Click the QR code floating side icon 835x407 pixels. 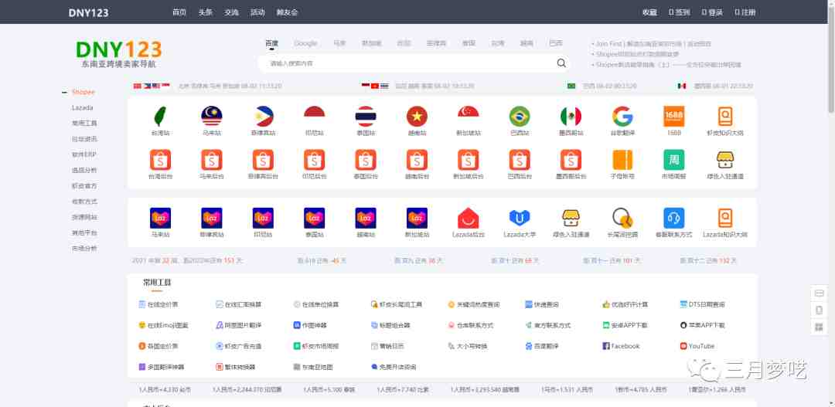819,326
